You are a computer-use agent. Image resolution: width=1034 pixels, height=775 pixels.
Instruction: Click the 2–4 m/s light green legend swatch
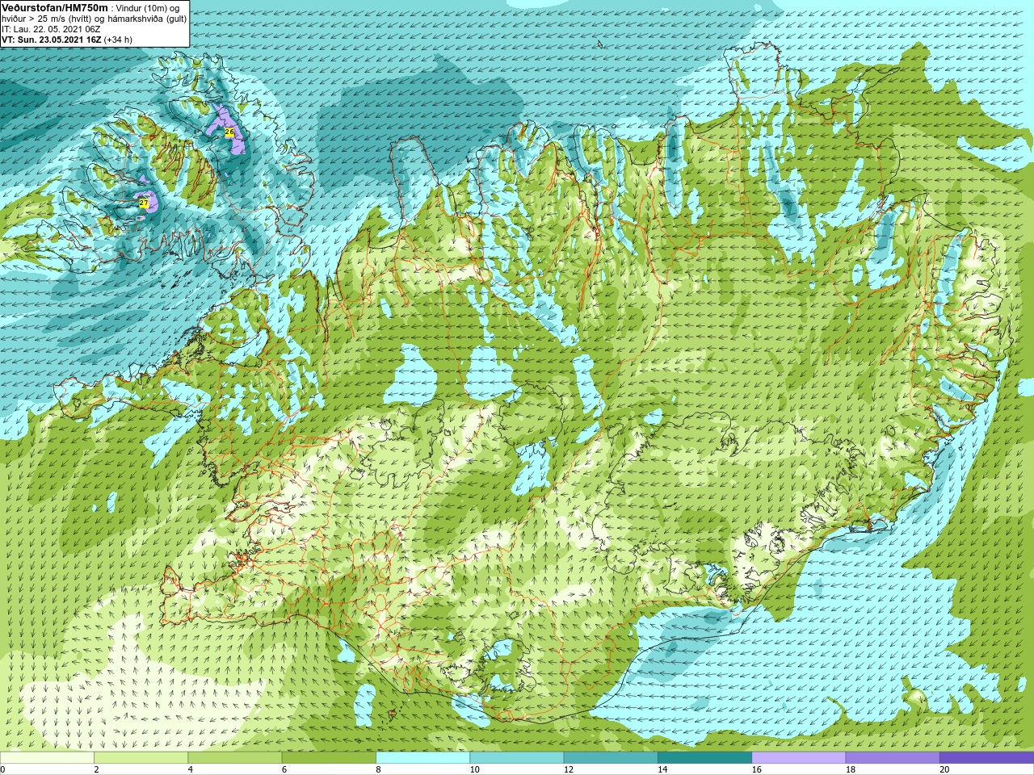141,758
